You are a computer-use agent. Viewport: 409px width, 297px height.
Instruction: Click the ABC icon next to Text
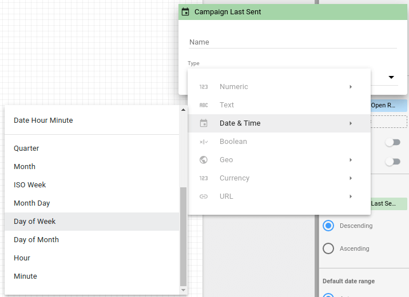pos(204,105)
